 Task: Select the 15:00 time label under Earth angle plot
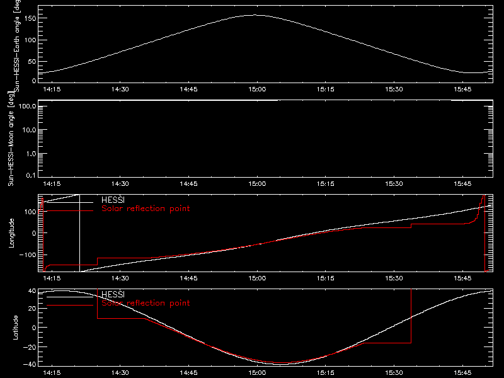point(257,89)
